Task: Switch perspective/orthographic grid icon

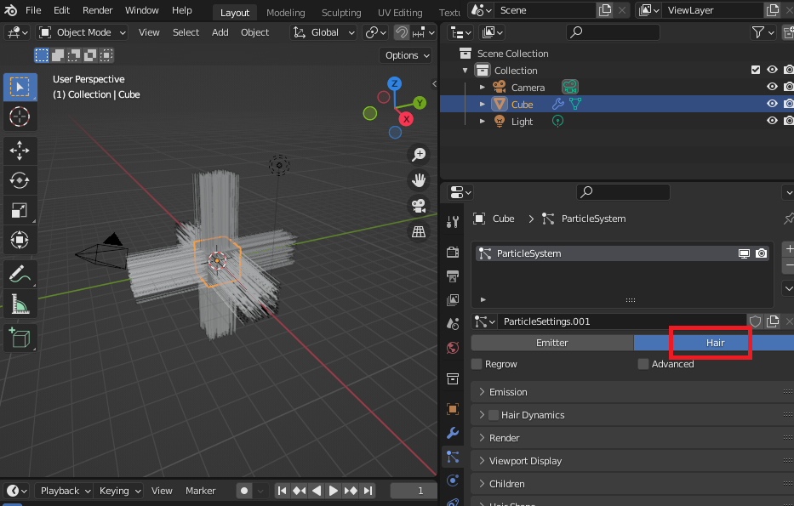Action: (418, 232)
